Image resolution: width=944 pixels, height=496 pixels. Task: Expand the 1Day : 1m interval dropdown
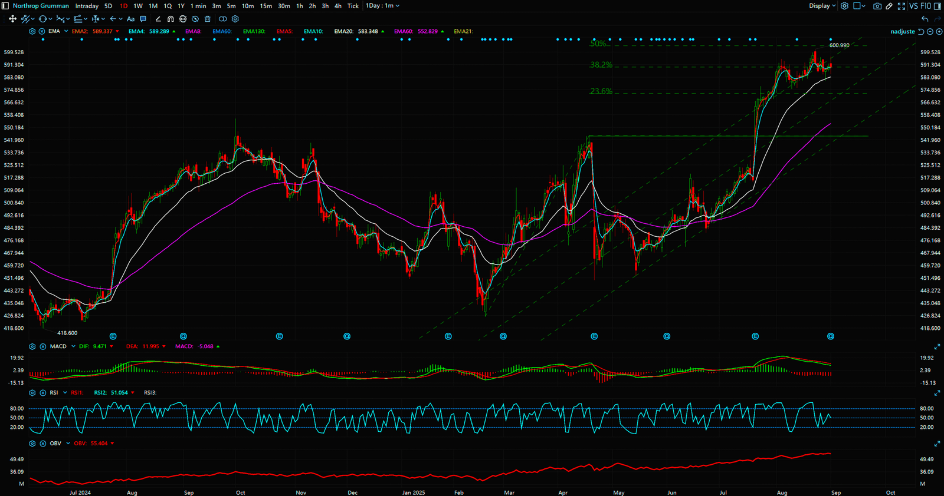(x=382, y=6)
